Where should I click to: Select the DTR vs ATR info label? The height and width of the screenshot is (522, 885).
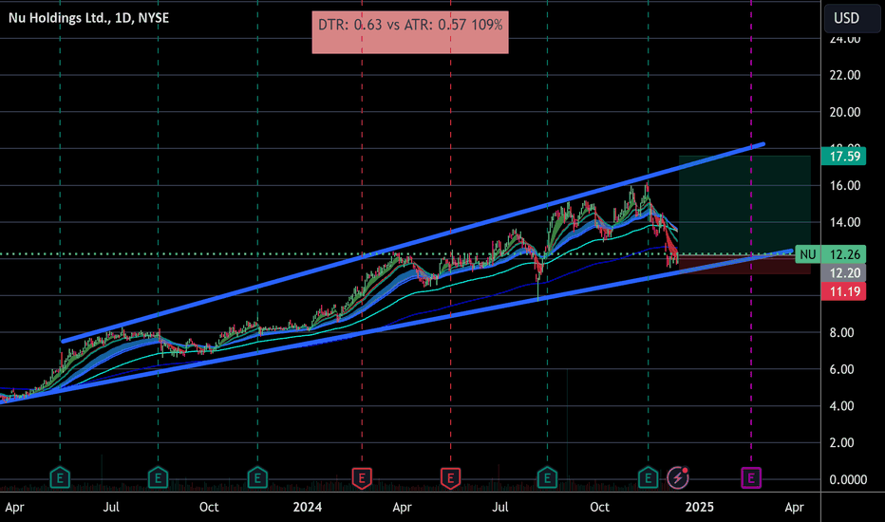(x=410, y=32)
